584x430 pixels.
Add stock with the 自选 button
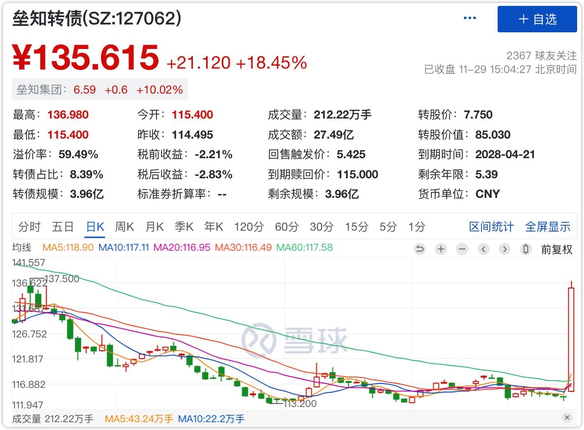point(537,19)
